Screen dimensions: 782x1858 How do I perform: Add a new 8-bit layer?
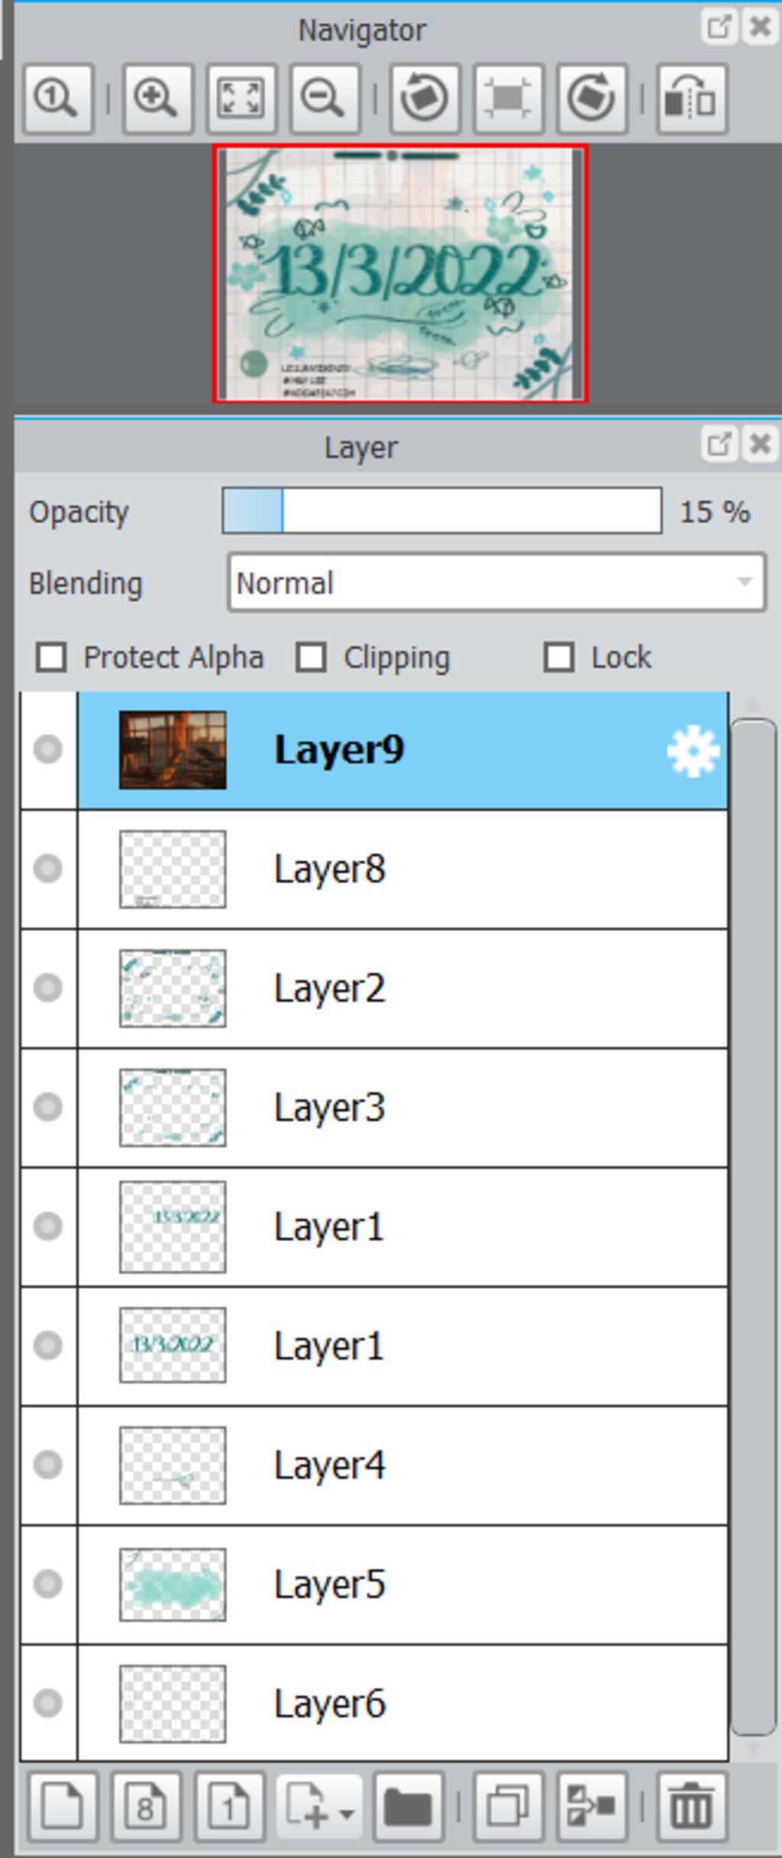point(146,1808)
